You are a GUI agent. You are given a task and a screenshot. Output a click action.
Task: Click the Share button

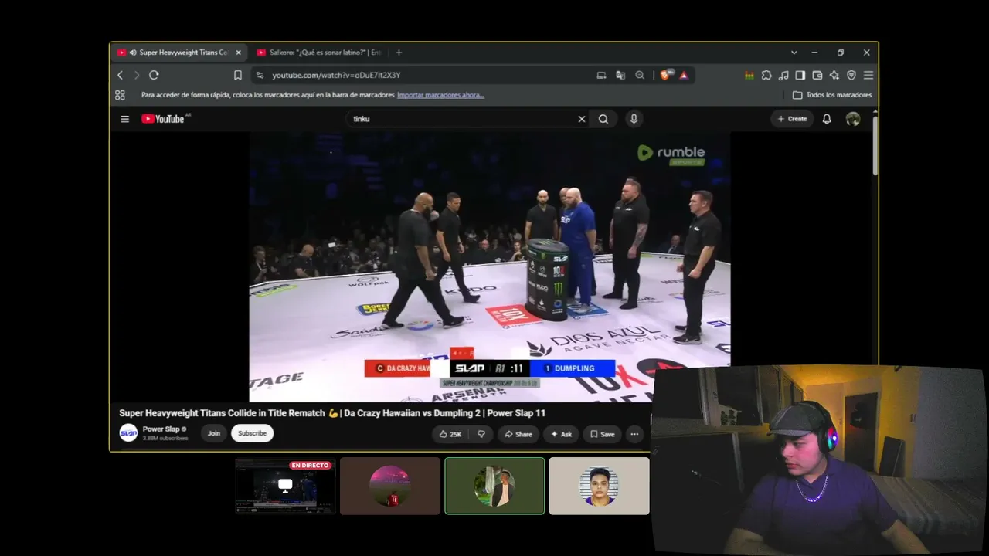coord(518,434)
